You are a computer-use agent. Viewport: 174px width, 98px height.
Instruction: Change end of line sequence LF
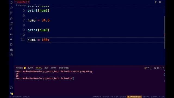click(117, 97)
